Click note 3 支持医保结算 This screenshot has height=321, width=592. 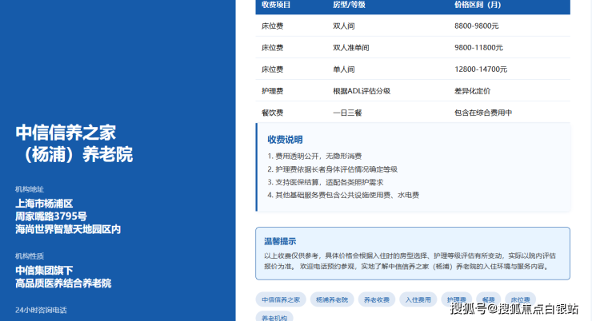(325, 182)
